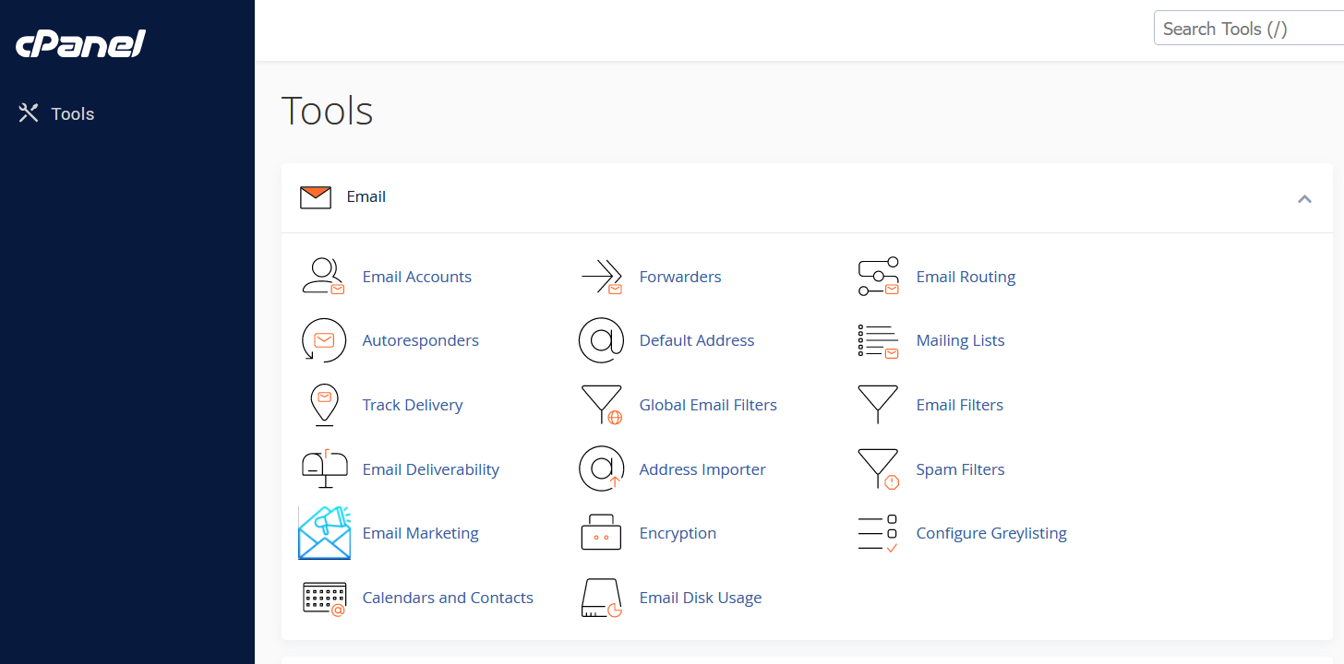Open Email Deliverability link
Viewport: 1344px width, 664px height.
[430, 469]
